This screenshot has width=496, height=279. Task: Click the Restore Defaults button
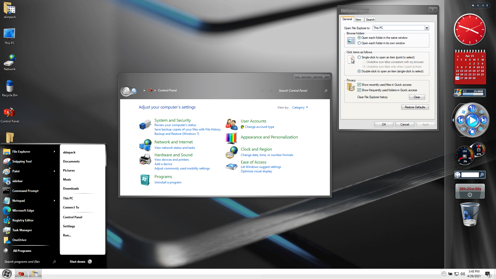(415, 107)
